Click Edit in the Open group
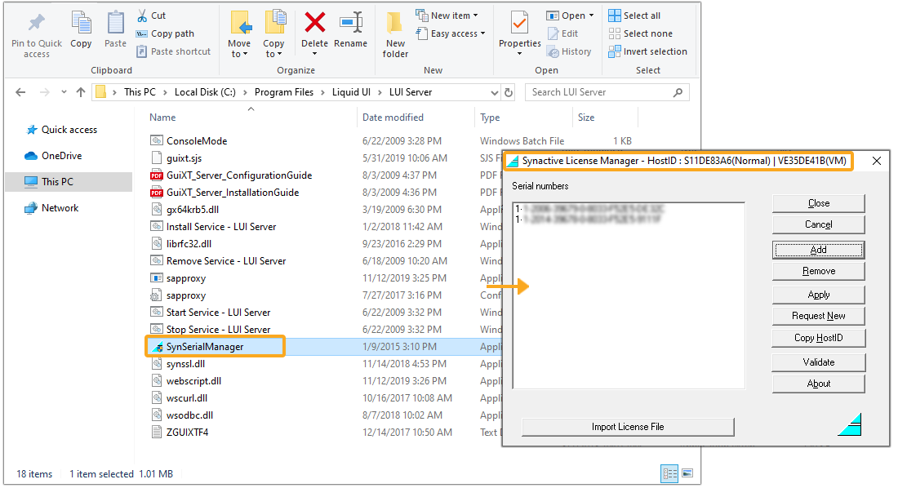Image resolution: width=898 pixels, height=497 pixels. click(x=562, y=33)
